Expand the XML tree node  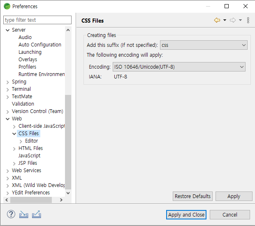coord(7,178)
